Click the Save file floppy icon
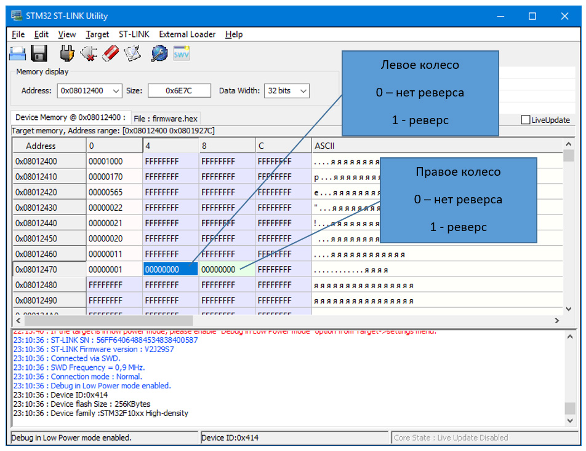The image size is (586, 451). [x=39, y=53]
